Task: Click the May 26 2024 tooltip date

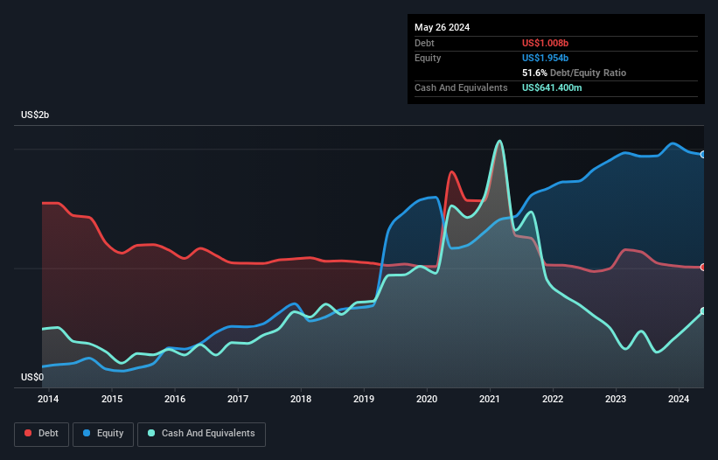Action: tap(442, 27)
